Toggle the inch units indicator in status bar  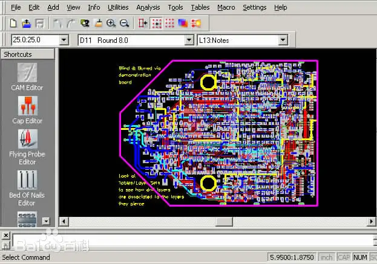(x=326, y=257)
